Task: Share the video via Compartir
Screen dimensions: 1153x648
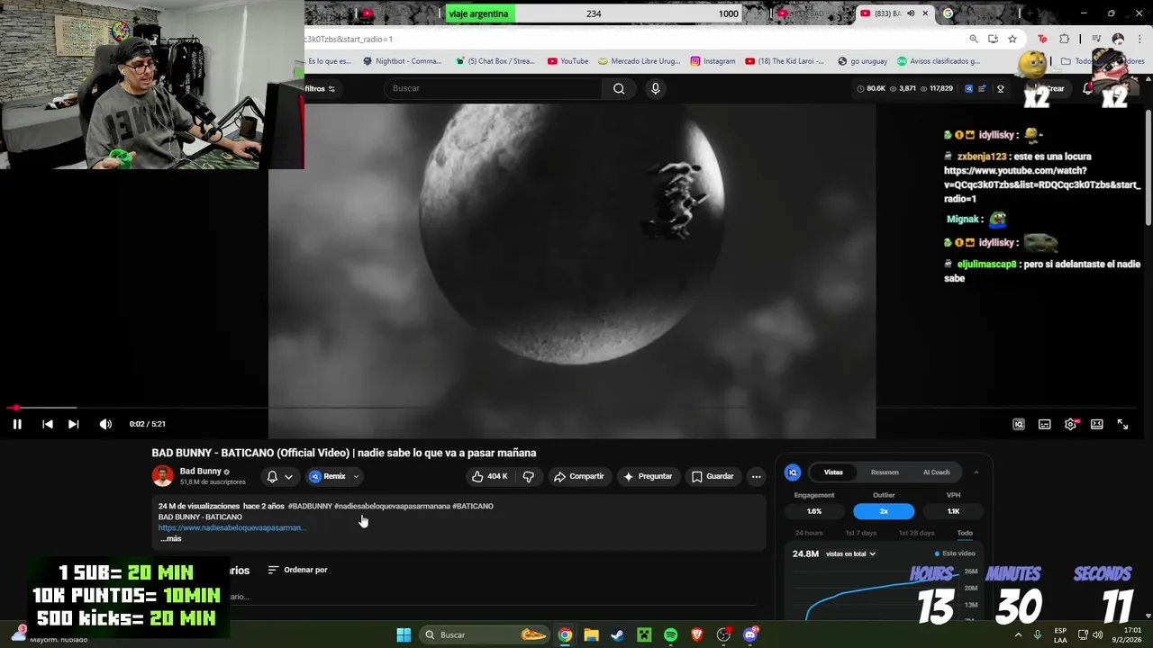Action: click(579, 476)
